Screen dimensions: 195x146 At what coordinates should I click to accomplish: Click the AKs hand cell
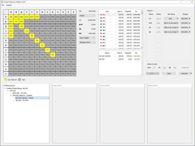coord(17,17)
